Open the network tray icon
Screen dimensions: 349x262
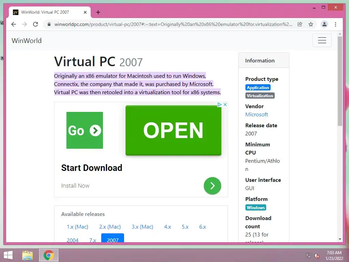click(x=308, y=255)
